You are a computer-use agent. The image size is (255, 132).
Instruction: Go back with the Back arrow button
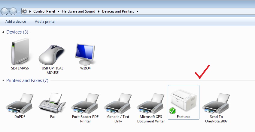pyautogui.click(x=5, y=11)
